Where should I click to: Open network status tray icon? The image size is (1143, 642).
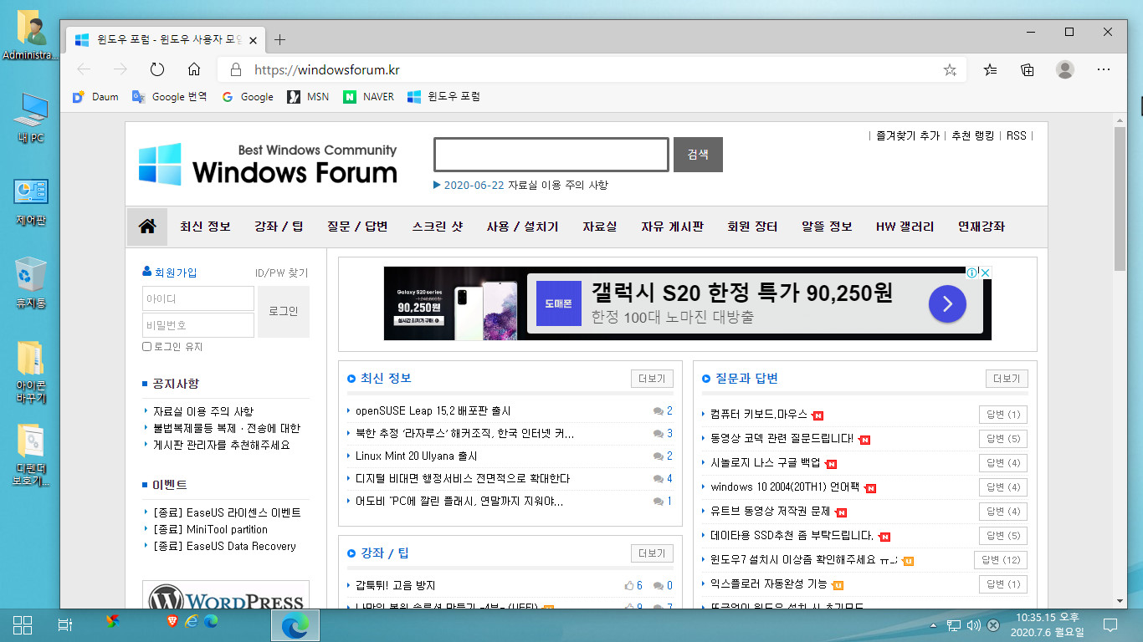[953, 624]
